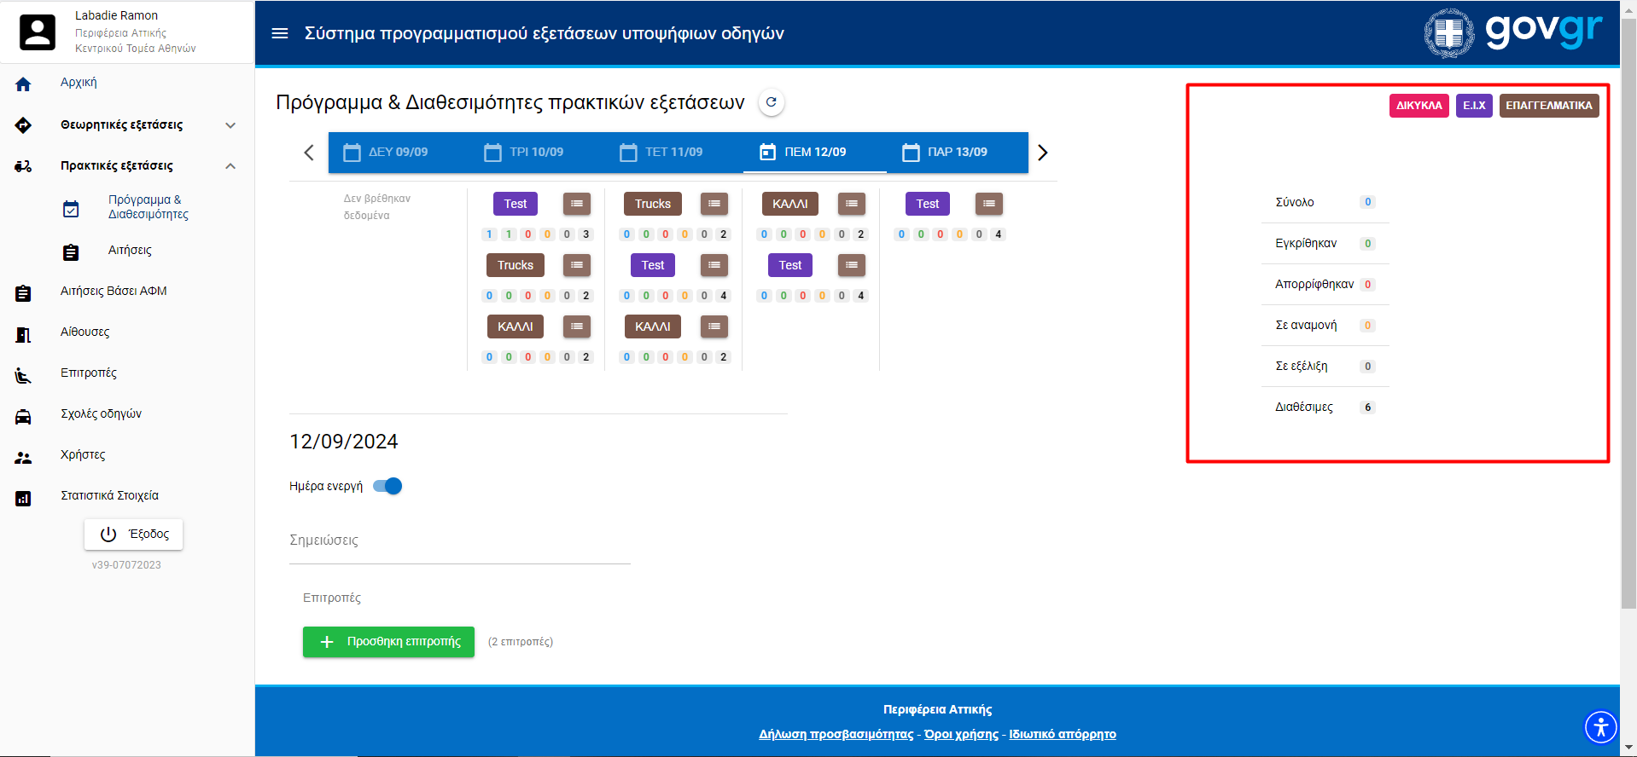Click the Σχολές οδηγών car icon
The width and height of the screenshot is (1637, 757).
(x=23, y=415)
